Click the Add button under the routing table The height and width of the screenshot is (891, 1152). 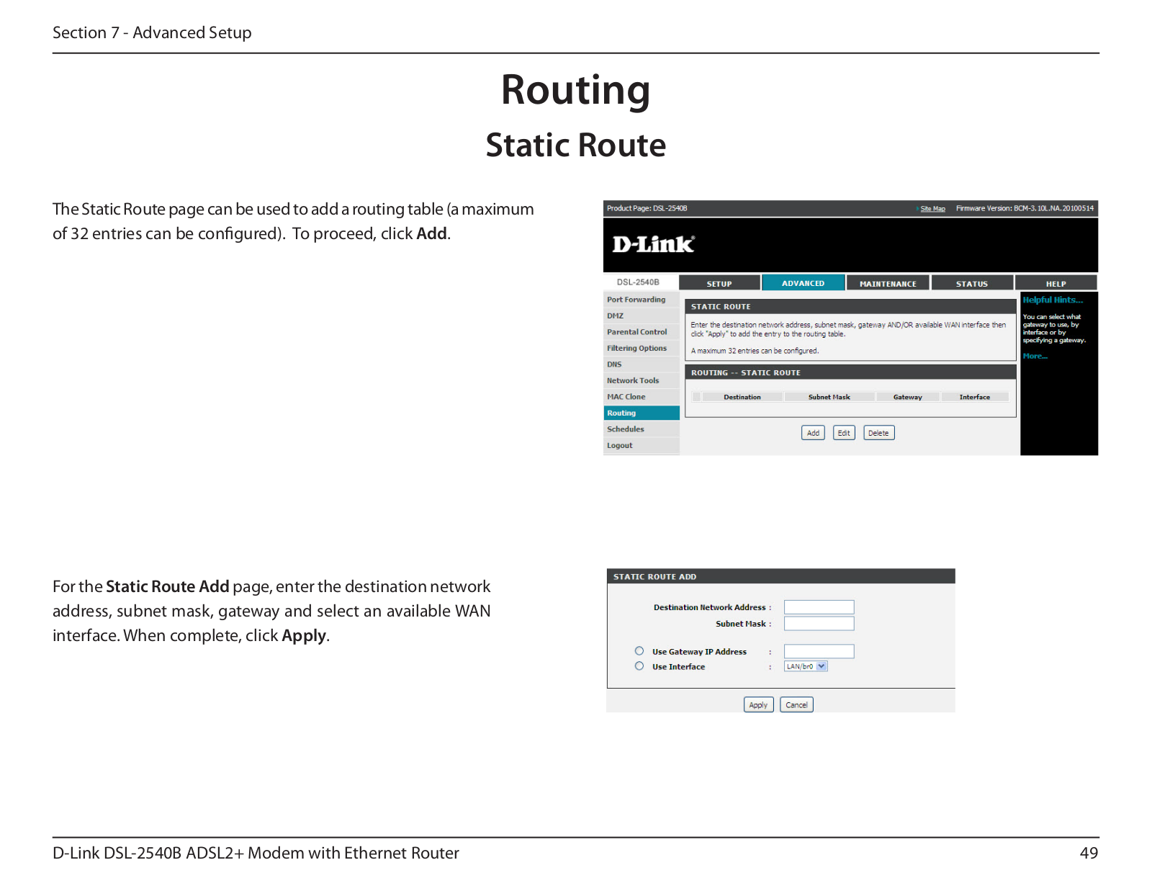pos(813,433)
